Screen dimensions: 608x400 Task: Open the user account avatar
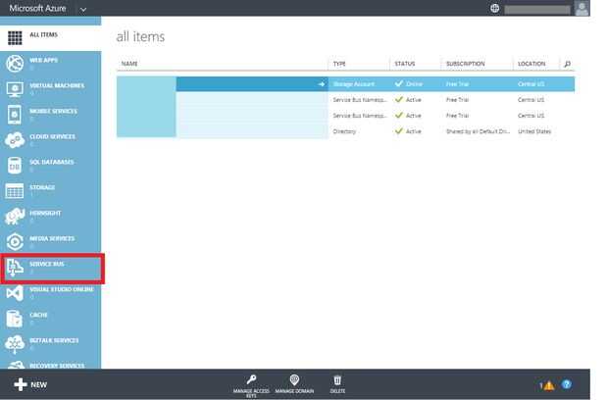click(x=582, y=8)
